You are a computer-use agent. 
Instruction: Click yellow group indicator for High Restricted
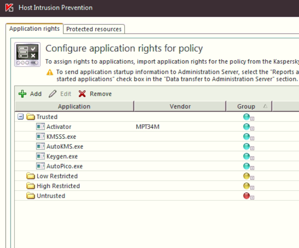point(247,186)
